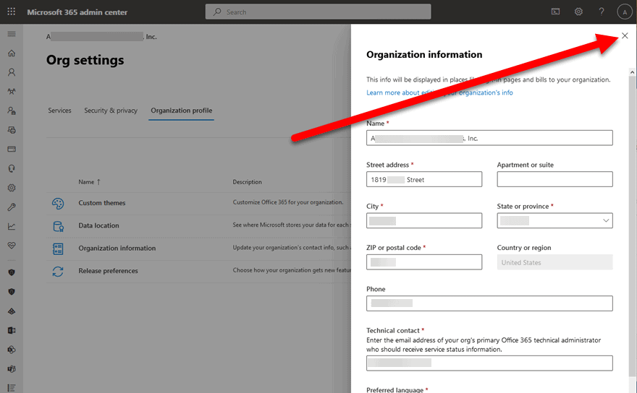Focus the top Search box
Screen dimensions: 637x393
pos(318,12)
